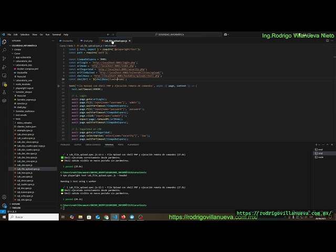Open the Explorer view in activity bar

click(x=4, y=42)
